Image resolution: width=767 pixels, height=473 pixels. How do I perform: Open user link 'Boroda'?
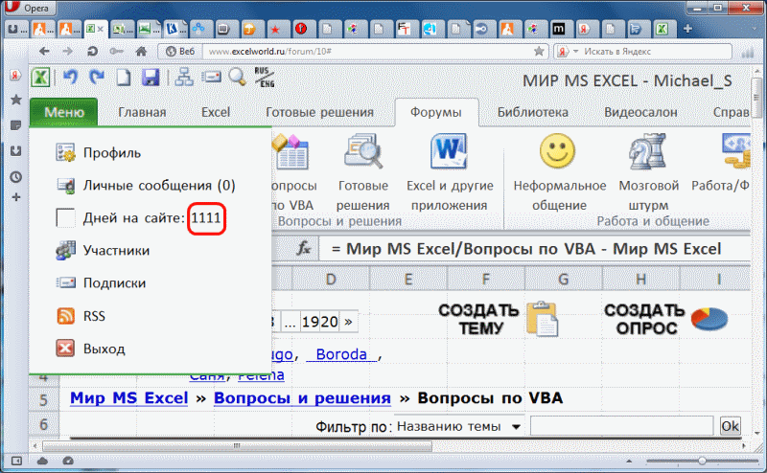click(x=341, y=354)
